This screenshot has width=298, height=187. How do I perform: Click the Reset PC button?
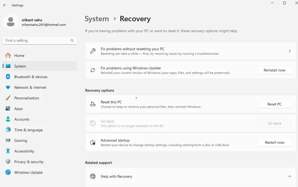point(274,104)
